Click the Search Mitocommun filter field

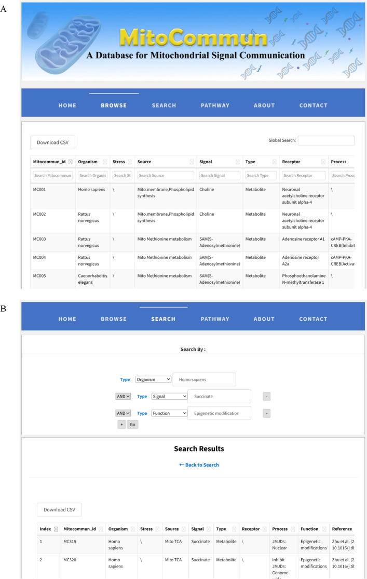click(53, 175)
